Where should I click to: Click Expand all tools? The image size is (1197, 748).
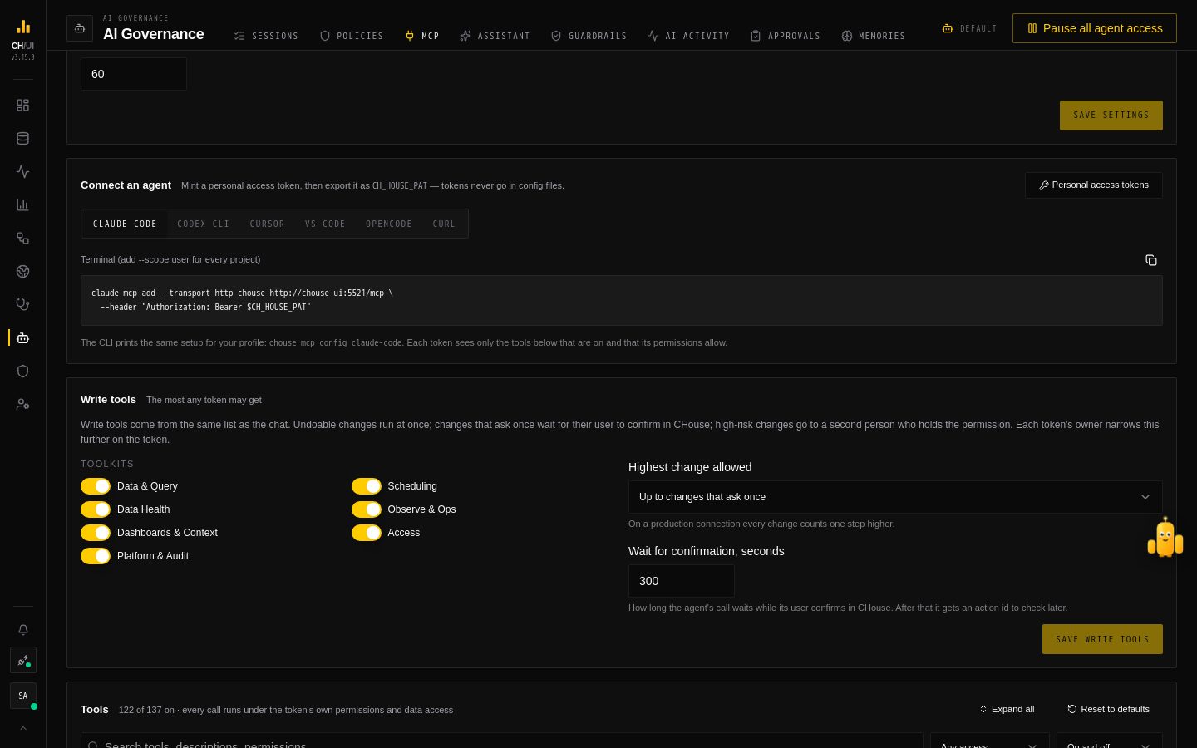pos(1007,709)
